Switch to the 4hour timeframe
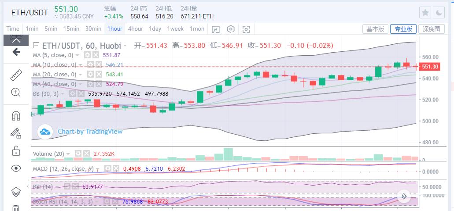The width and height of the screenshot is (454, 211). click(135, 29)
